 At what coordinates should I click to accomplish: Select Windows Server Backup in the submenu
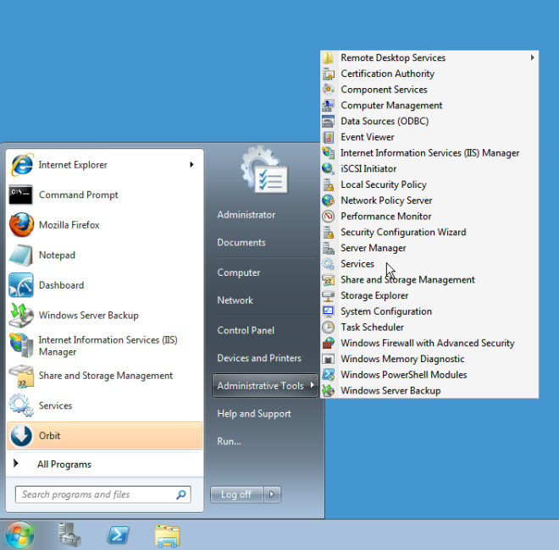pyautogui.click(x=429, y=390)
